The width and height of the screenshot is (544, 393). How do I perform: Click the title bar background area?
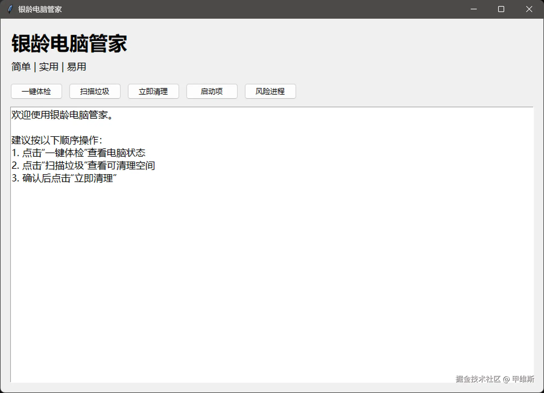(x=241, y=9)
